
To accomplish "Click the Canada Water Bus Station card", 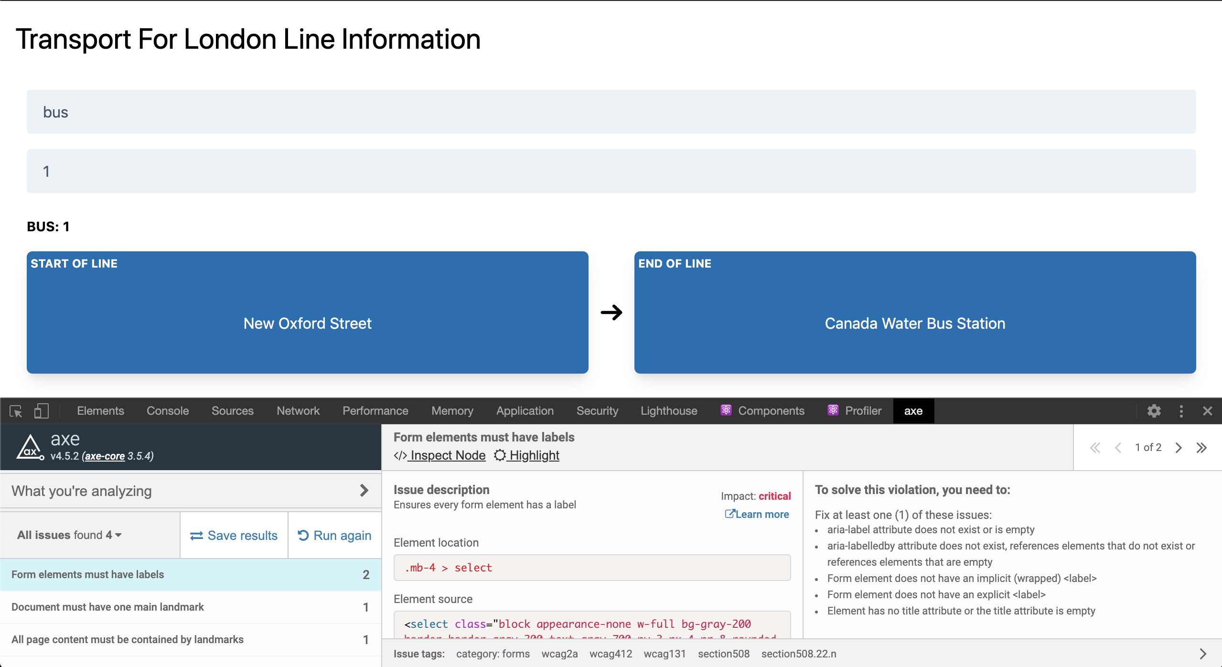I will click(x=915, y=312).
